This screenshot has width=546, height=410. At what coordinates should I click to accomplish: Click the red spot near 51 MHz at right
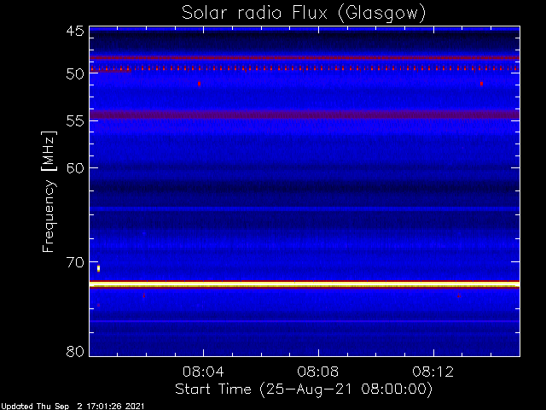tap(481, 84)
